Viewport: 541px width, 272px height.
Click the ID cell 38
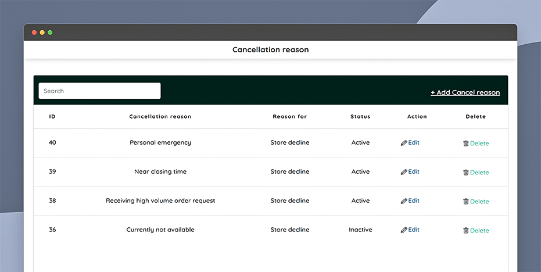tap(52, 201)
